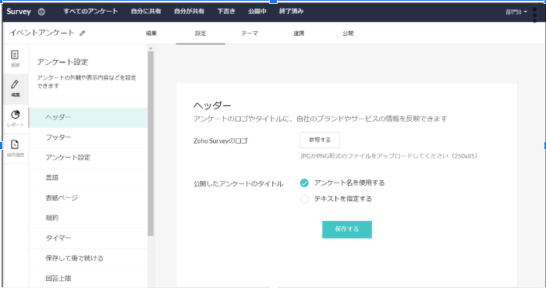Switch to the 公開 tab
The height and width of the screenshot is (288, 546).
click(x=348, y=34)
